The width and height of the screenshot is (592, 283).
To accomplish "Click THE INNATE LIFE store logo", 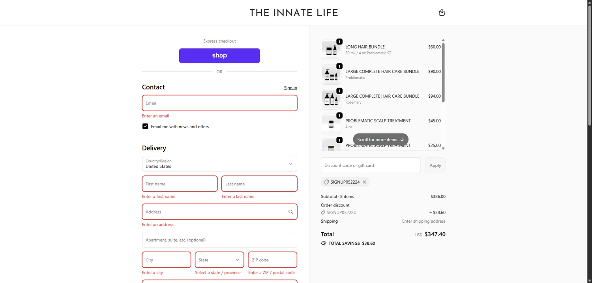I will pyautogui.click(x=294, y=13).
